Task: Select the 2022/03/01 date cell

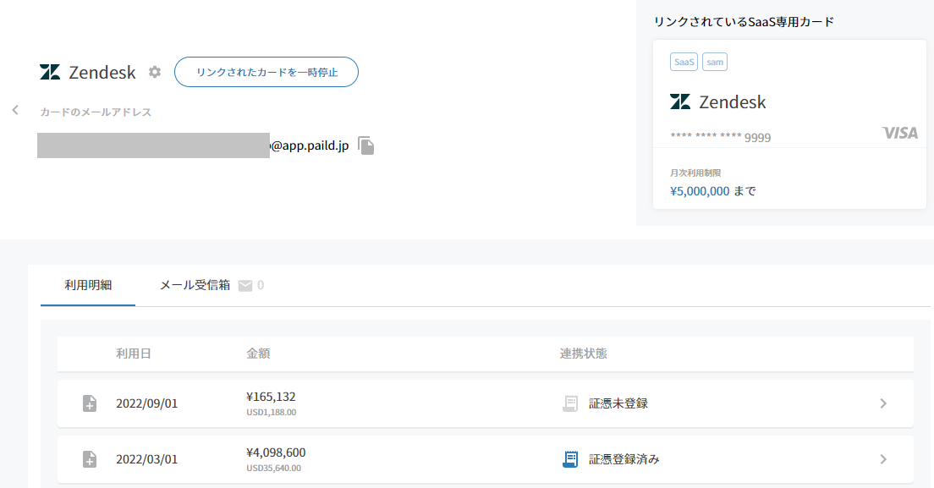Action: tap(146, 459)
